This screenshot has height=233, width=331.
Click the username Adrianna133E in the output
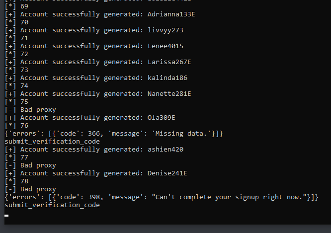[x=171, y=14]
